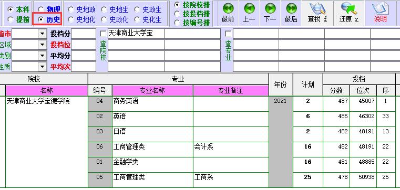The image size is (400, 190).
Task: Click the 投档分 input field
Action: [84, 34]
